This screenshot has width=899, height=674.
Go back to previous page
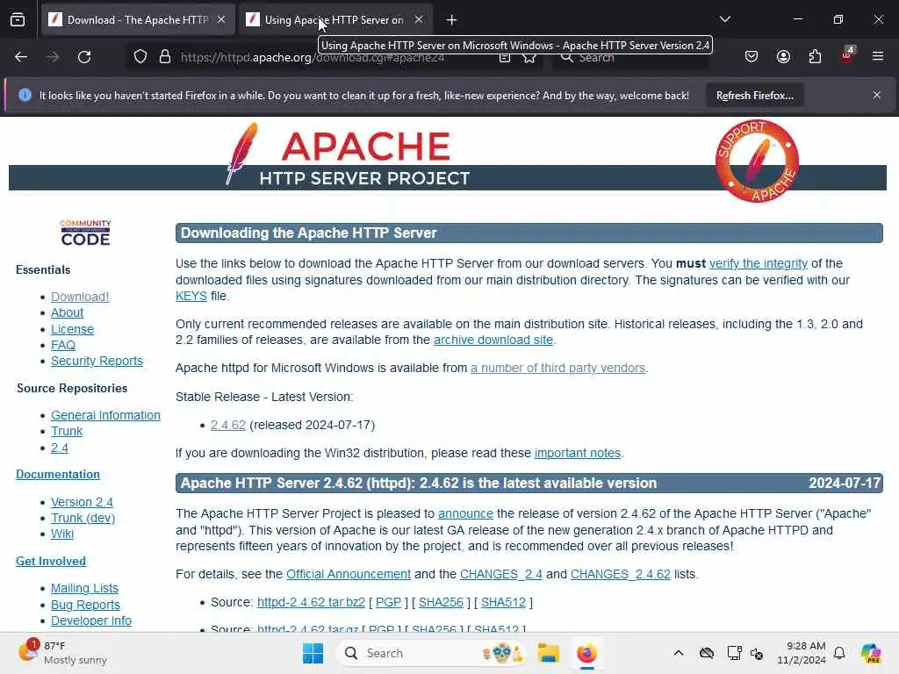(x=21, y=57)
